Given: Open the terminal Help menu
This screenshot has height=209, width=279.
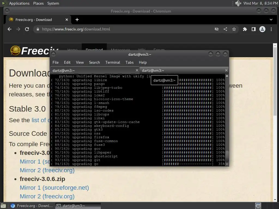Looking at the screenshot, I should pyautogui.click(x=143, y=62).
